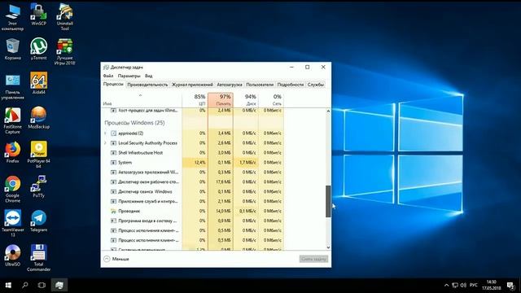521x293 pixels.
Task: Select the Диспетчер окон рабочего стола row
Action: click(192, 182)
